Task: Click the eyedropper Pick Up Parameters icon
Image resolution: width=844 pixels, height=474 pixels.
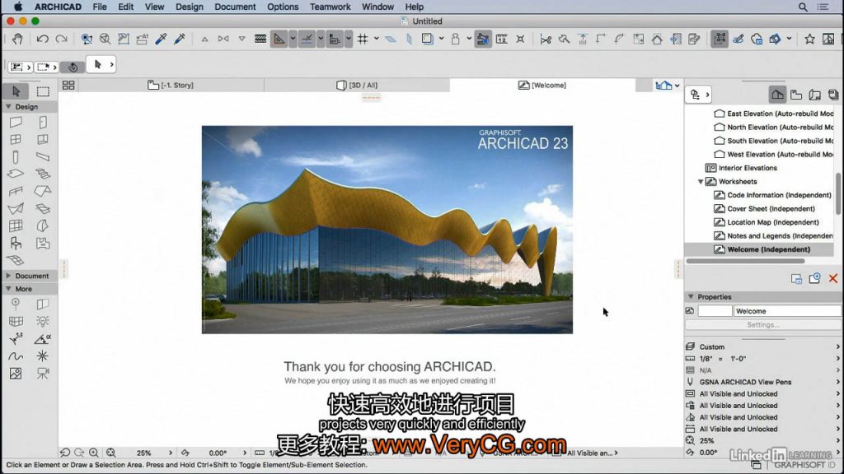Action: pos(161,39)
